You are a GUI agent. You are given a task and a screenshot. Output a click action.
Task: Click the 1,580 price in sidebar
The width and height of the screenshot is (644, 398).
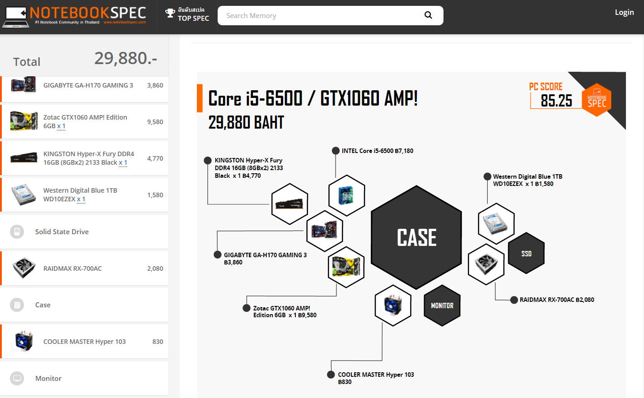155,195
